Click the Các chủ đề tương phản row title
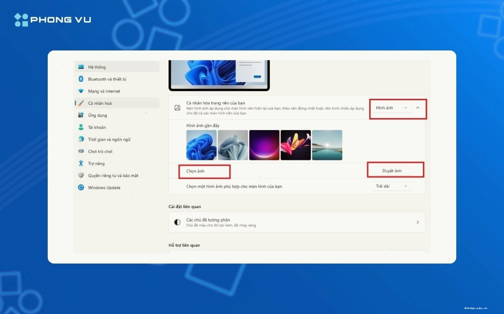This screenshot has height=314, width=504. coord(208,220)
